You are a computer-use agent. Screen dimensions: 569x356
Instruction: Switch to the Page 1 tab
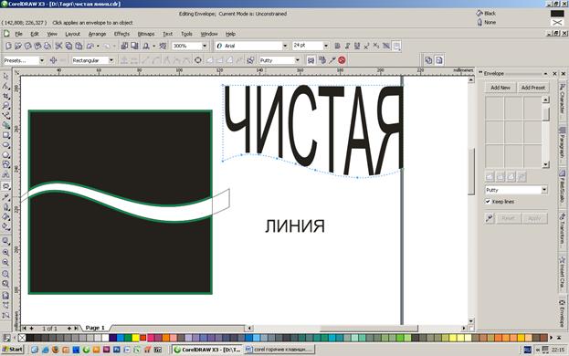[x=95, y=328]
